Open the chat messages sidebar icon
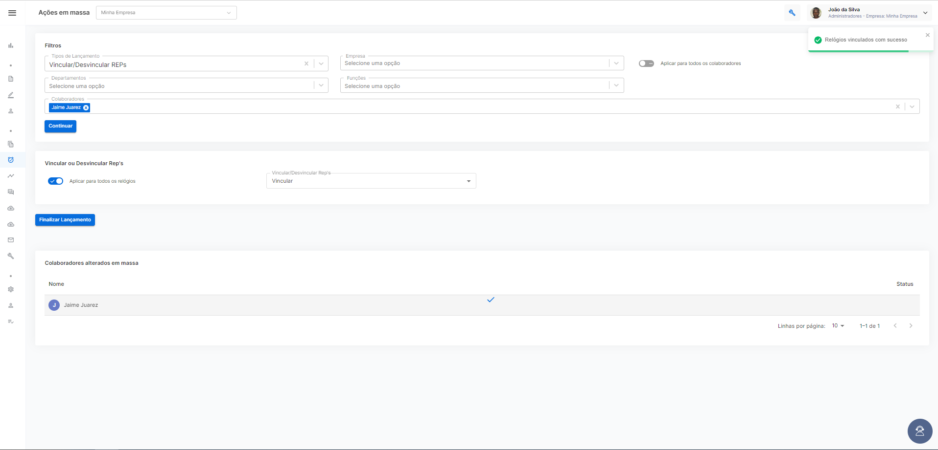This screenshot has height=450, width=938. 11,192
